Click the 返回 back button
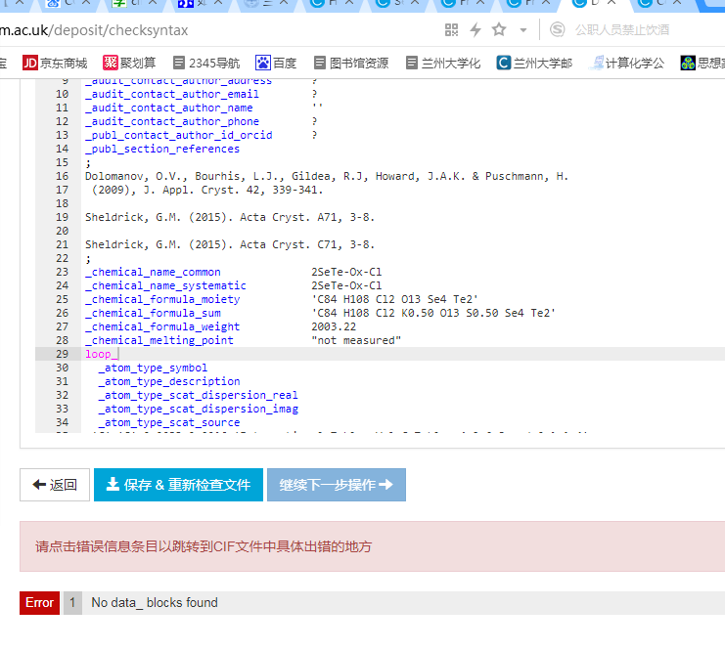 point(55,485)
